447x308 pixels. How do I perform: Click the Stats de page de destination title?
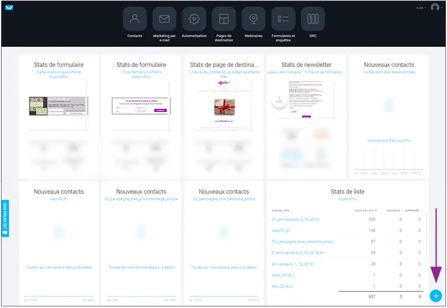tap(224, 65)
